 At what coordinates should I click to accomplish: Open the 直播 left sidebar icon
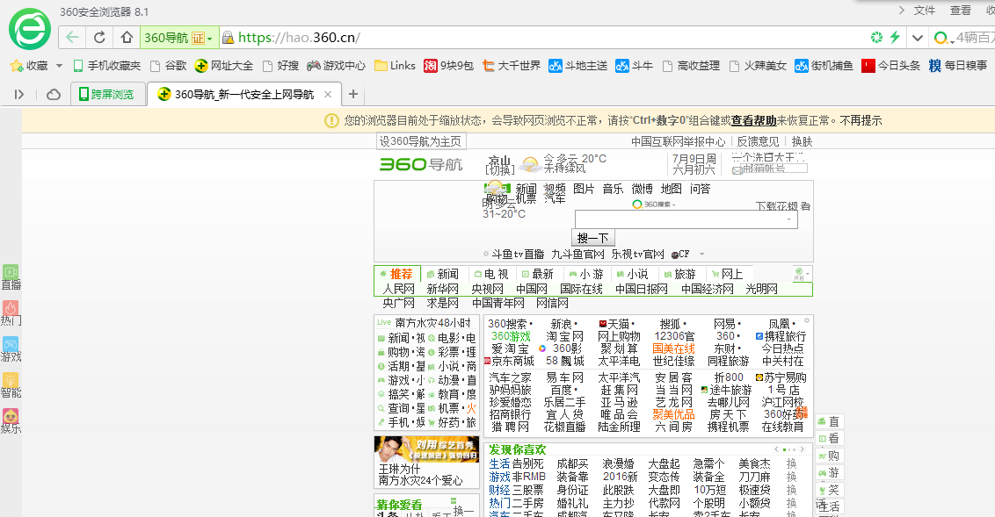[11, 277]
